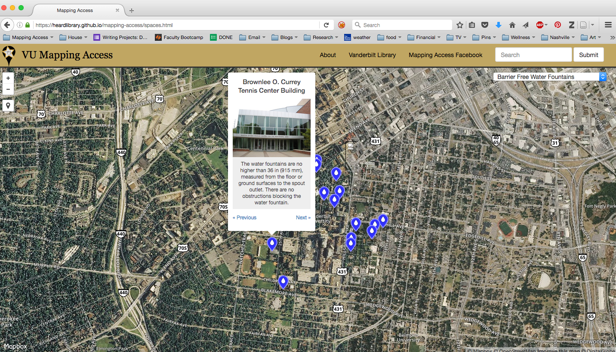The width and height of the screenshot is (616, 352).
Task: Click the Vanderbilt star logo in the header
Action: pos(9,55)
